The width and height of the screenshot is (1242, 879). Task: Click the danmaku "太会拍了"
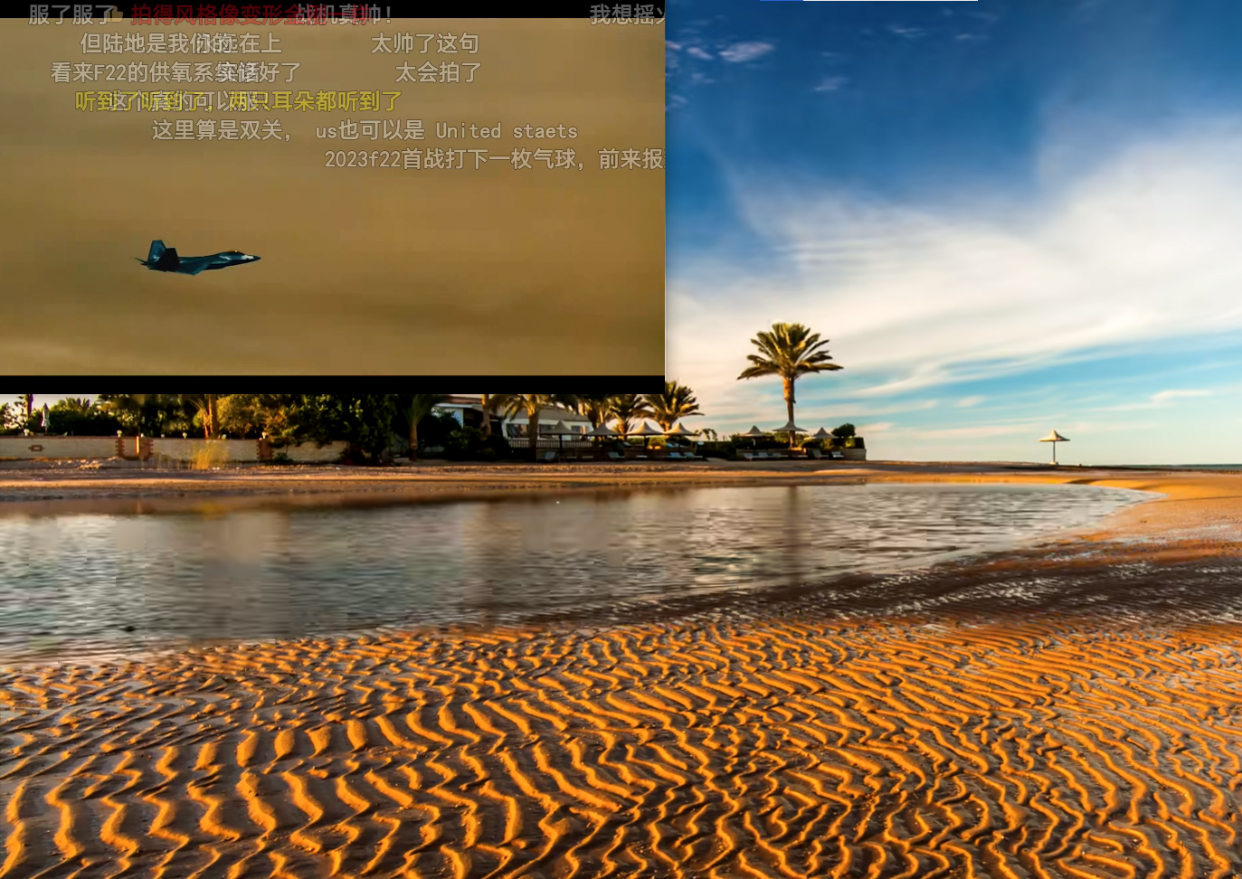[439, 73]
